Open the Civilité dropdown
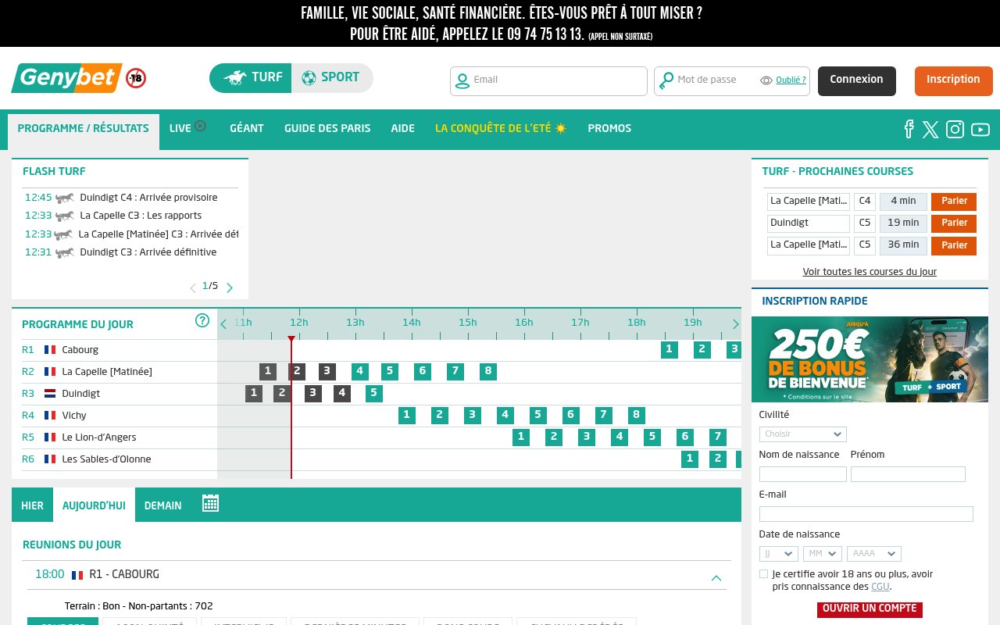This screenshot has height=625, width=1000. coord(802,434)
